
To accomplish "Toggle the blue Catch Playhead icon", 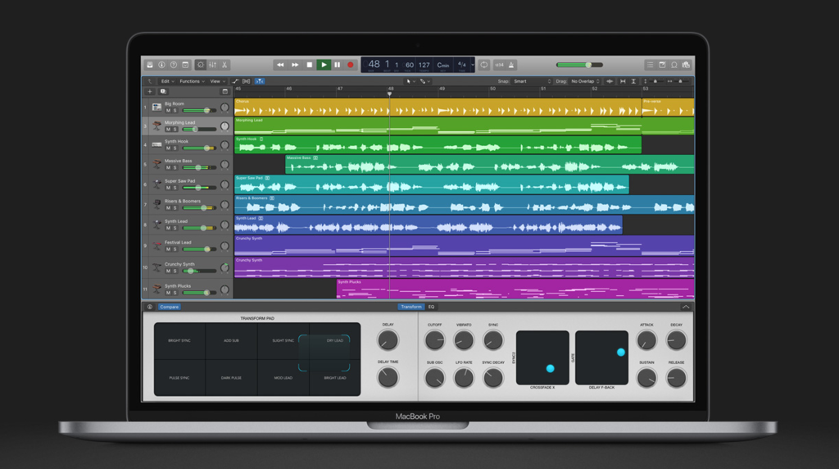I will (x=260, y=81).
